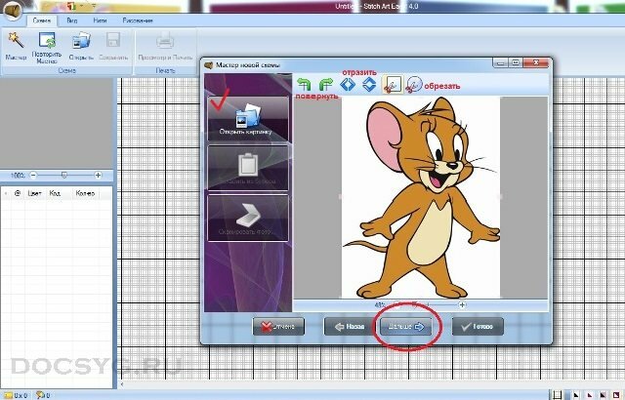Image resolution: width=625 pixels, height=400 pixels.
Task: Click the left panel zoom slider handle
Action: [x=64, y=176]
